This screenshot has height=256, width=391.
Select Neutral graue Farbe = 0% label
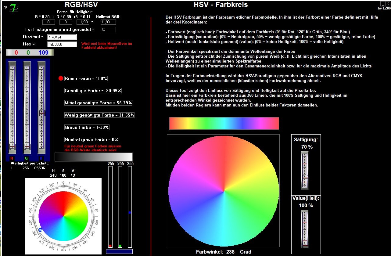pyautogui.click(x=91, y=139)
